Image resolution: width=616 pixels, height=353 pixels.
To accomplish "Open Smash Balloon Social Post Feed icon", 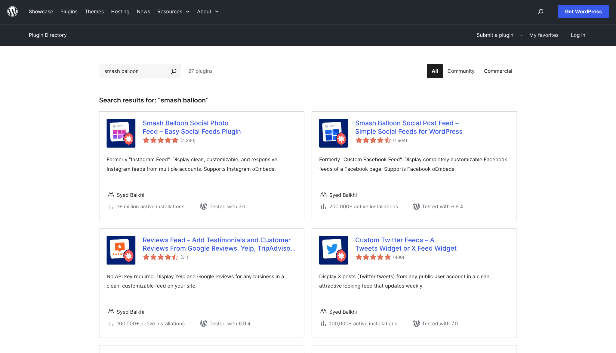I will tap(333, 133).
